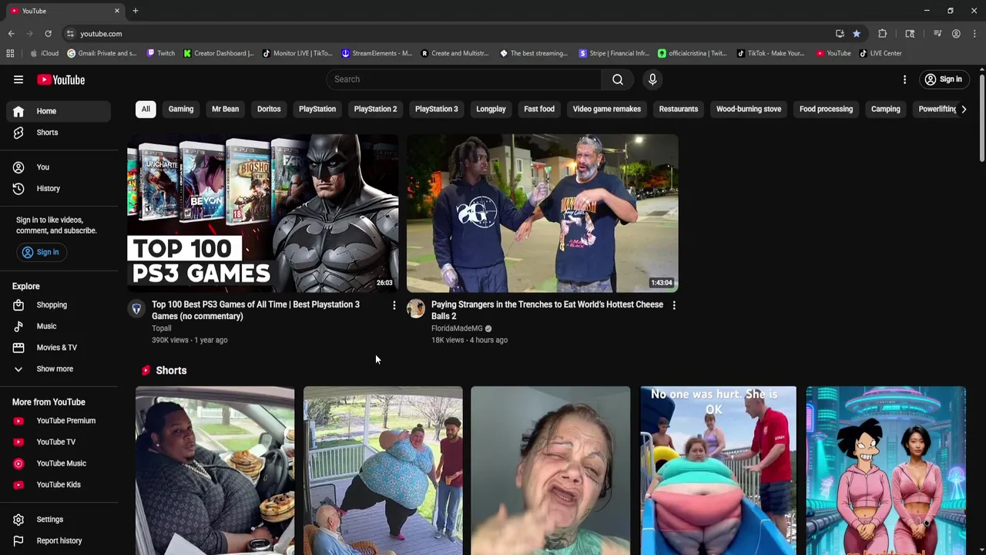Select the Restaurants filter chip
The image size is (986, 555).
coord(679,109)
